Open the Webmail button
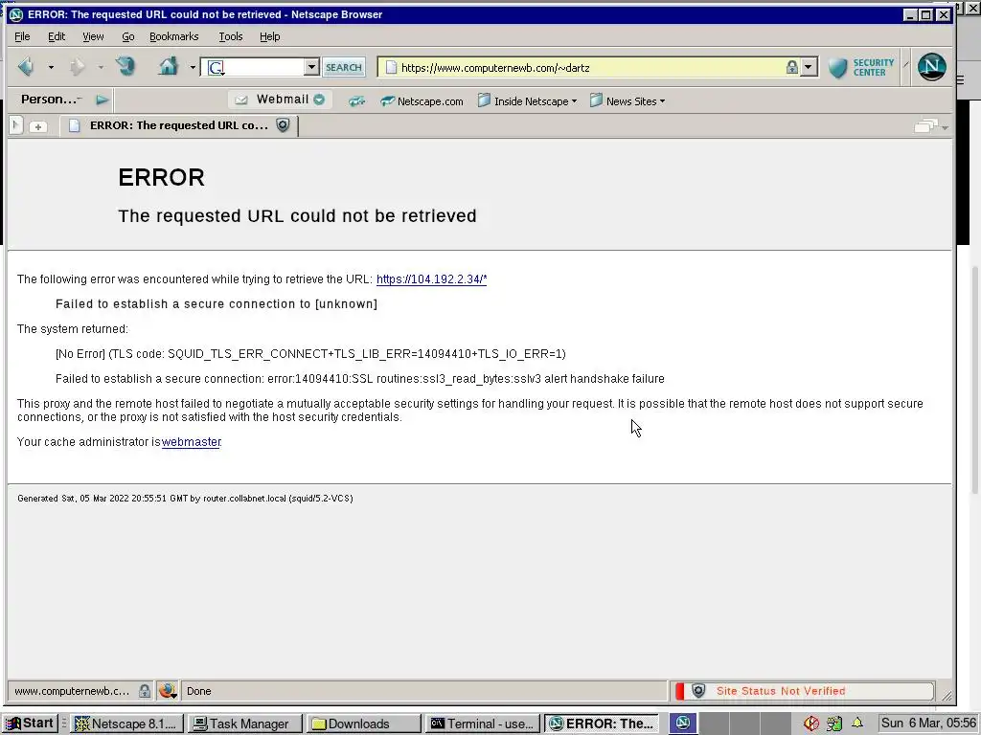 279,100
